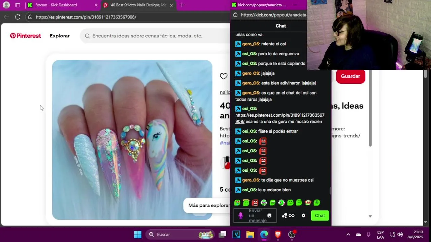The image size is (431, 242).
Task: Click the taskbar Buscar search box
Action: (x=180, y=234)
